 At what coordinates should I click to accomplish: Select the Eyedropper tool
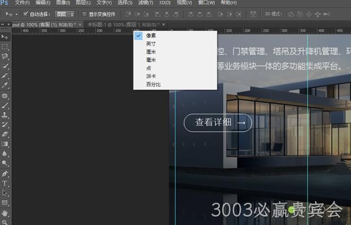point(5,85)
